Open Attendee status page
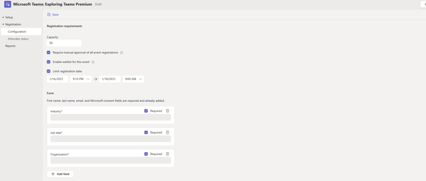This screenshot has height=181, width=426. point(18,39)
